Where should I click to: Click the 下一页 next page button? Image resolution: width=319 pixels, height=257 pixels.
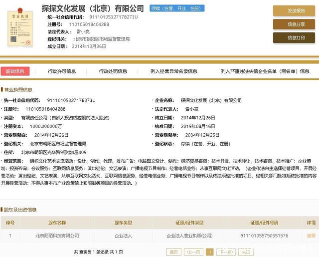(226, 252)
